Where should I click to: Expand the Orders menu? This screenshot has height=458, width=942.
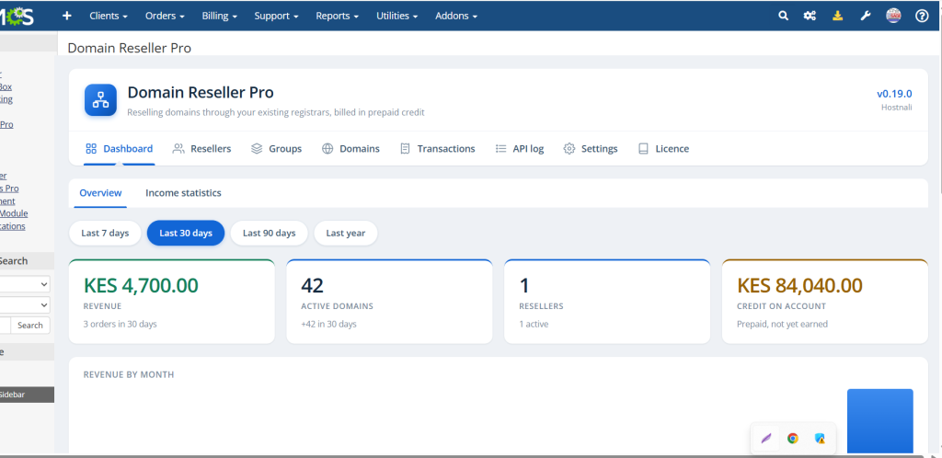point(165,17)
